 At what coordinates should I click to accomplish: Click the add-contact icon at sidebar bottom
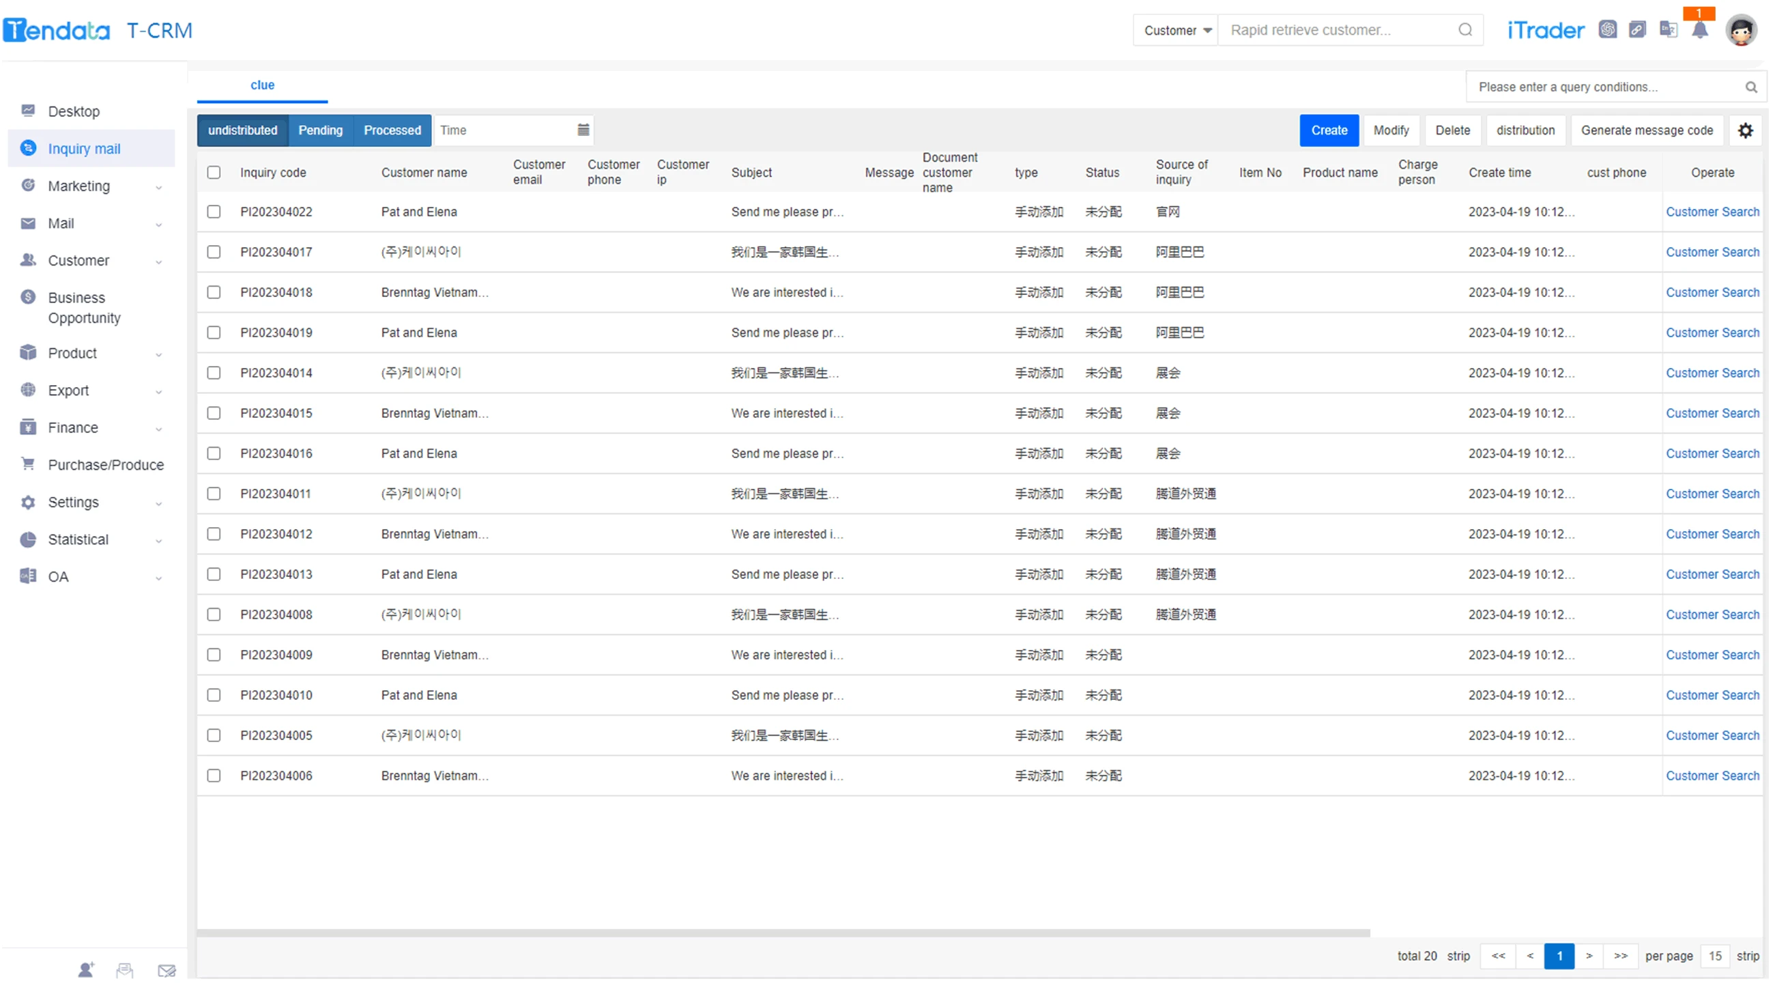click(86, 969)
